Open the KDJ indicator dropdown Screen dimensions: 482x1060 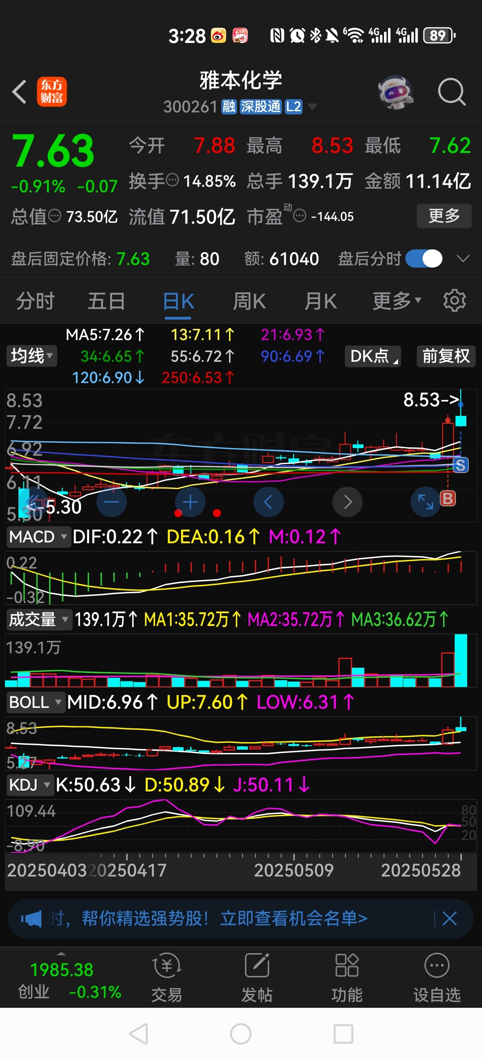click(x=30, y=785)
